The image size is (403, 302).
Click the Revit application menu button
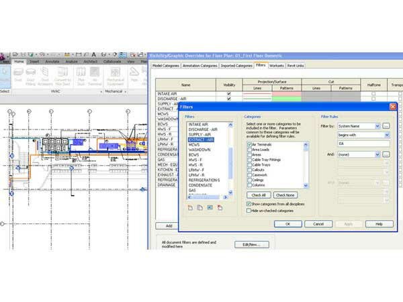click(4, 57)
